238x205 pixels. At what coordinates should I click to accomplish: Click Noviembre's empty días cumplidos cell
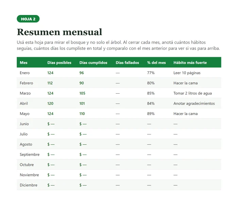(x=83, y=175)
